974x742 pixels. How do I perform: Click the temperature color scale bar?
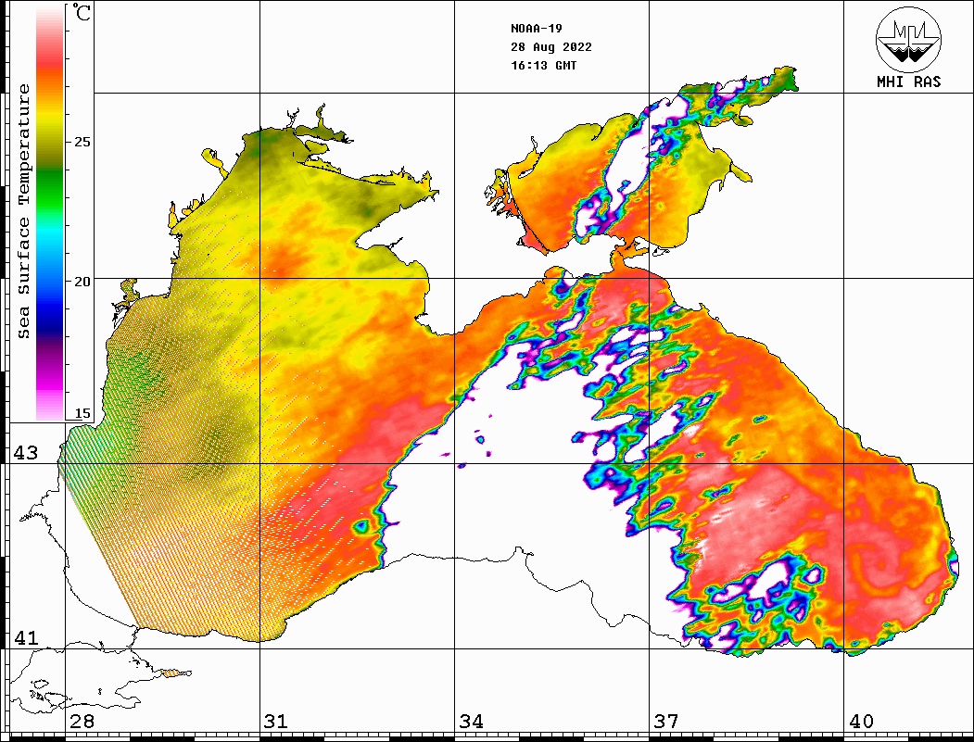click(x=50, y=213)
